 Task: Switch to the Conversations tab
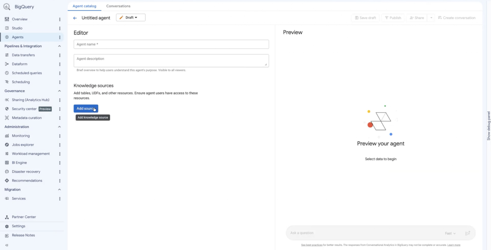[118, 6]
